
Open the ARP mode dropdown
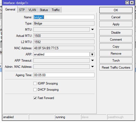pyautogui.click(x=92, y=54)
